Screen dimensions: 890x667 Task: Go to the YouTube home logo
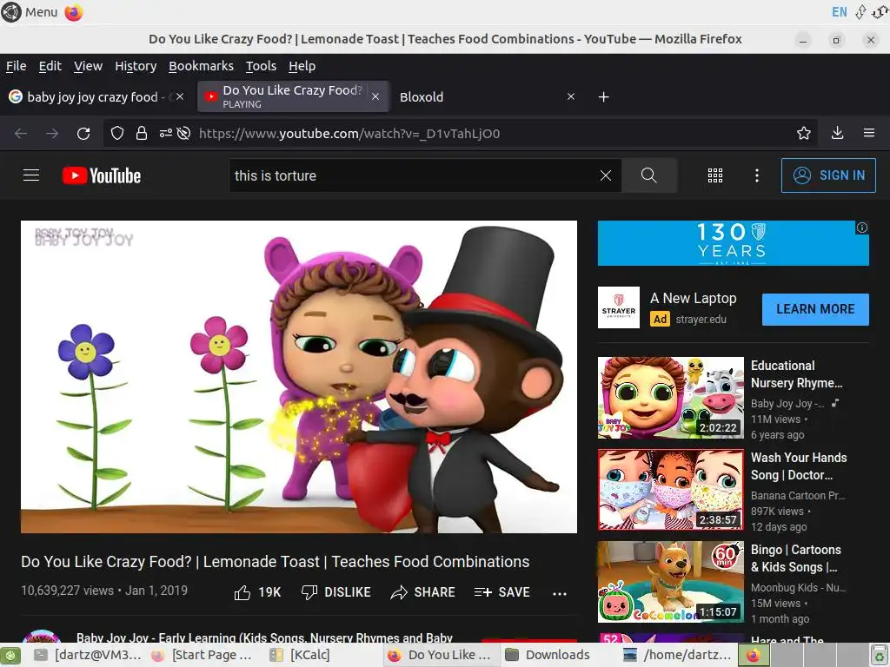102,175
